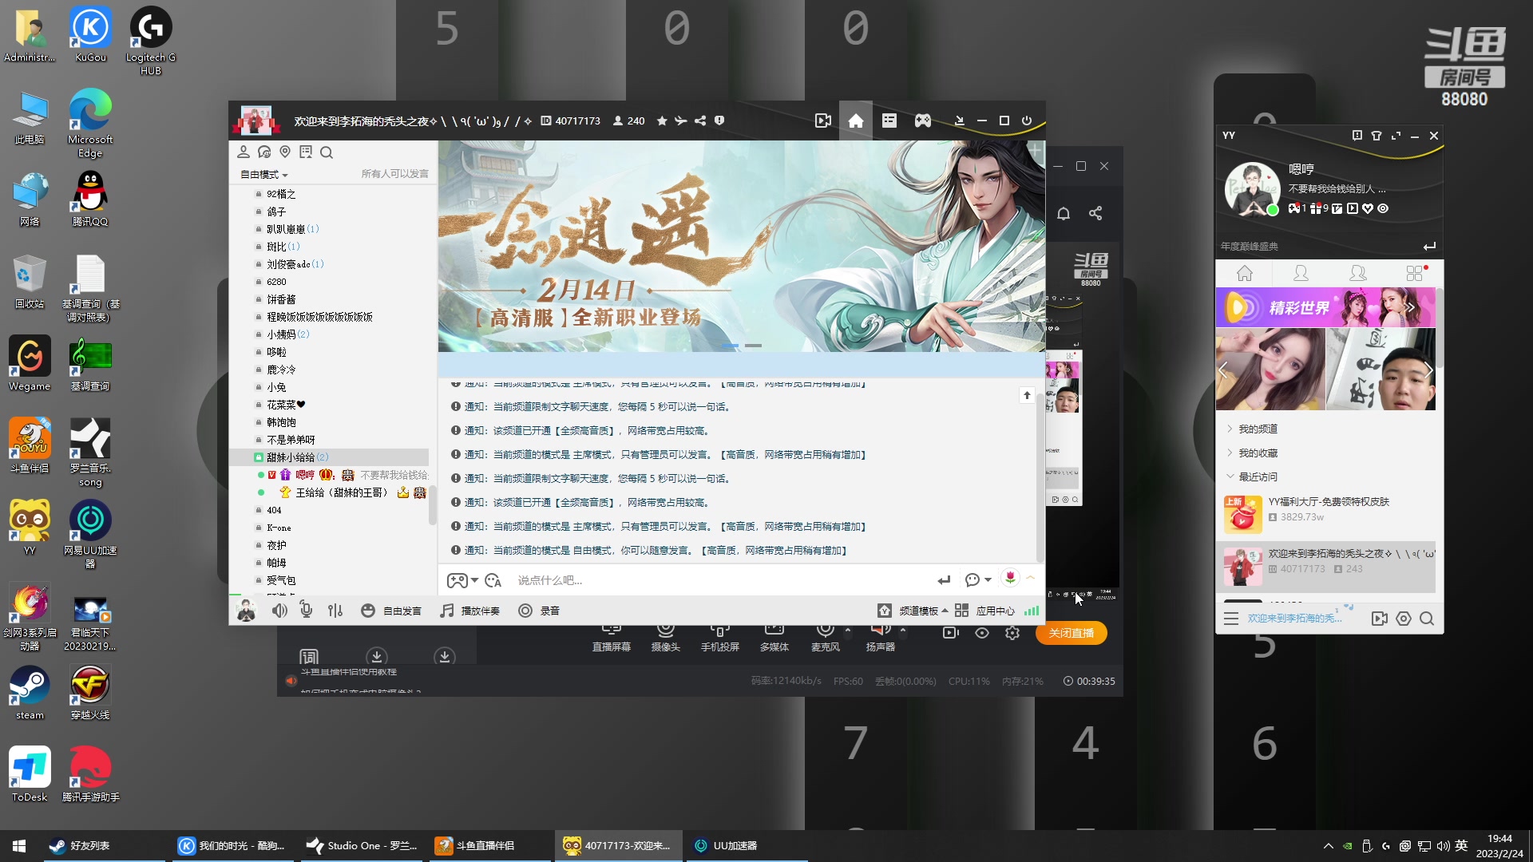Select the 手机投屏 phone casting tool

pos(719,635)
